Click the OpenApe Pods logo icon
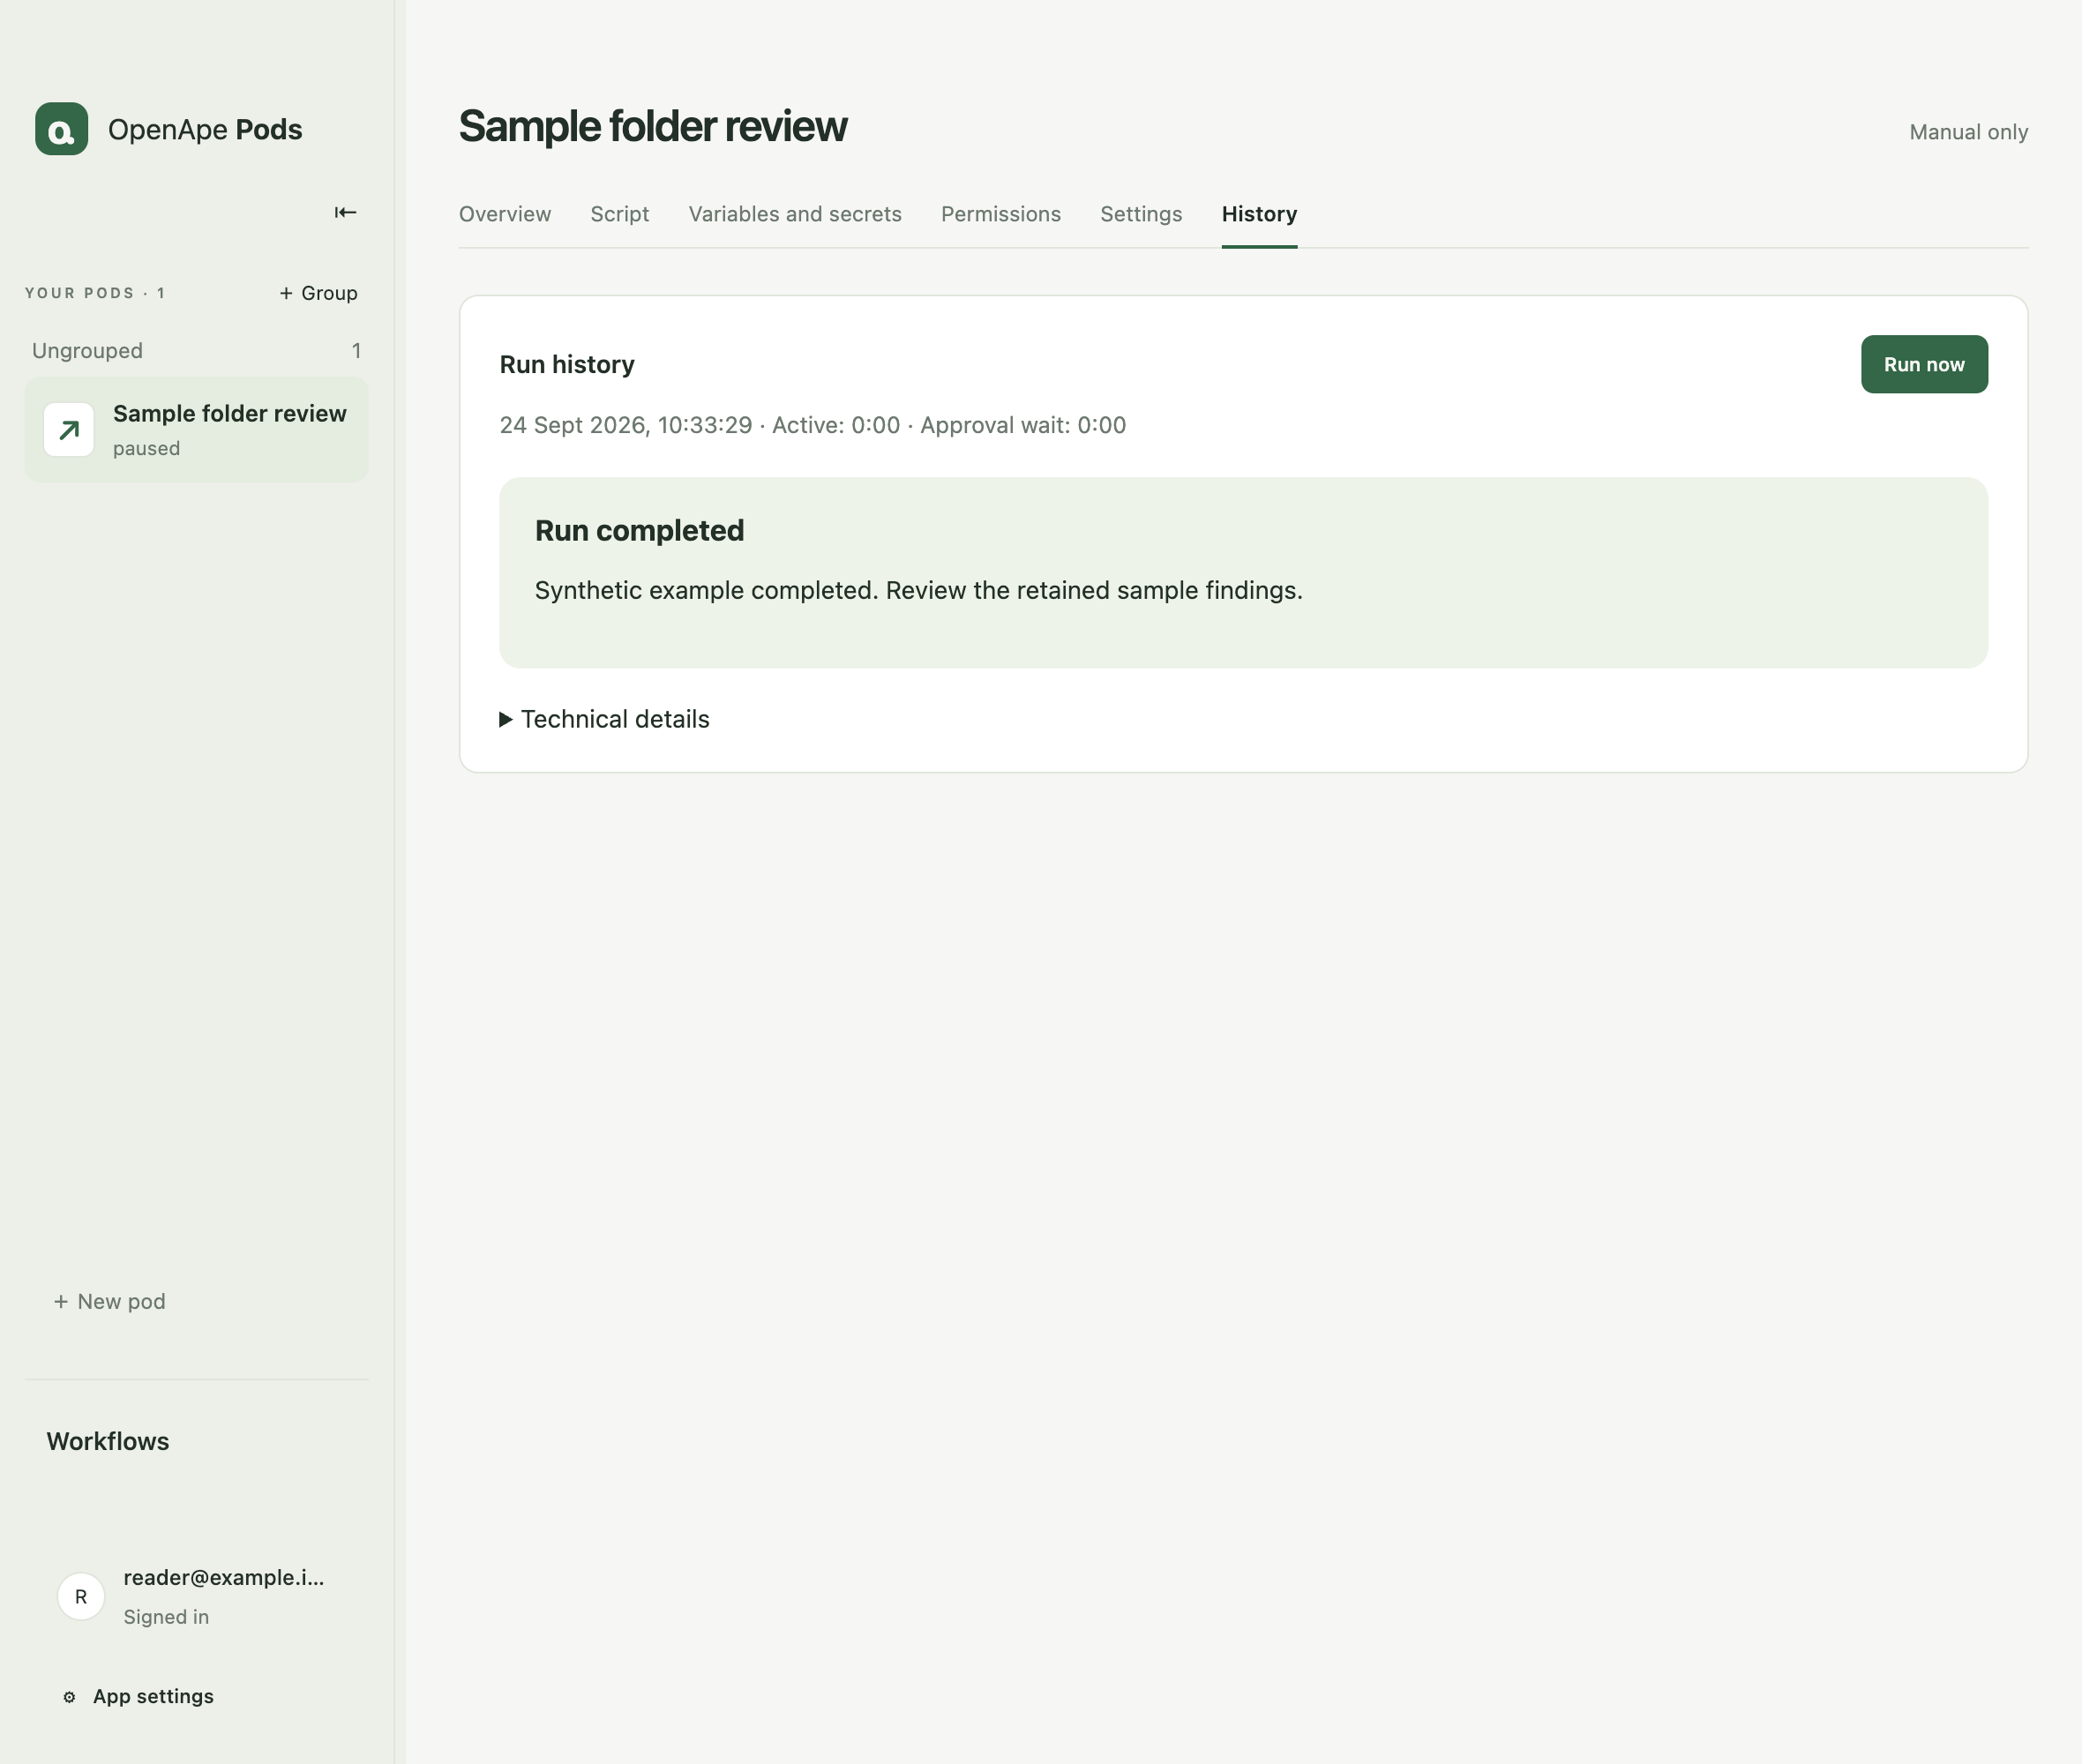The image size is (2082, 1764). (x=61, y=129)
